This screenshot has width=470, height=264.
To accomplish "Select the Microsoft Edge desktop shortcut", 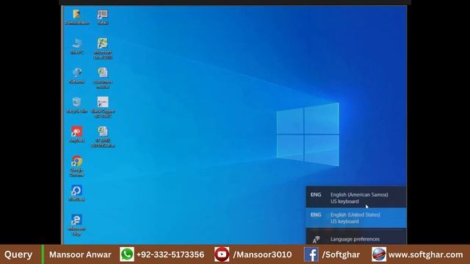I will click(x=76, y=225).
